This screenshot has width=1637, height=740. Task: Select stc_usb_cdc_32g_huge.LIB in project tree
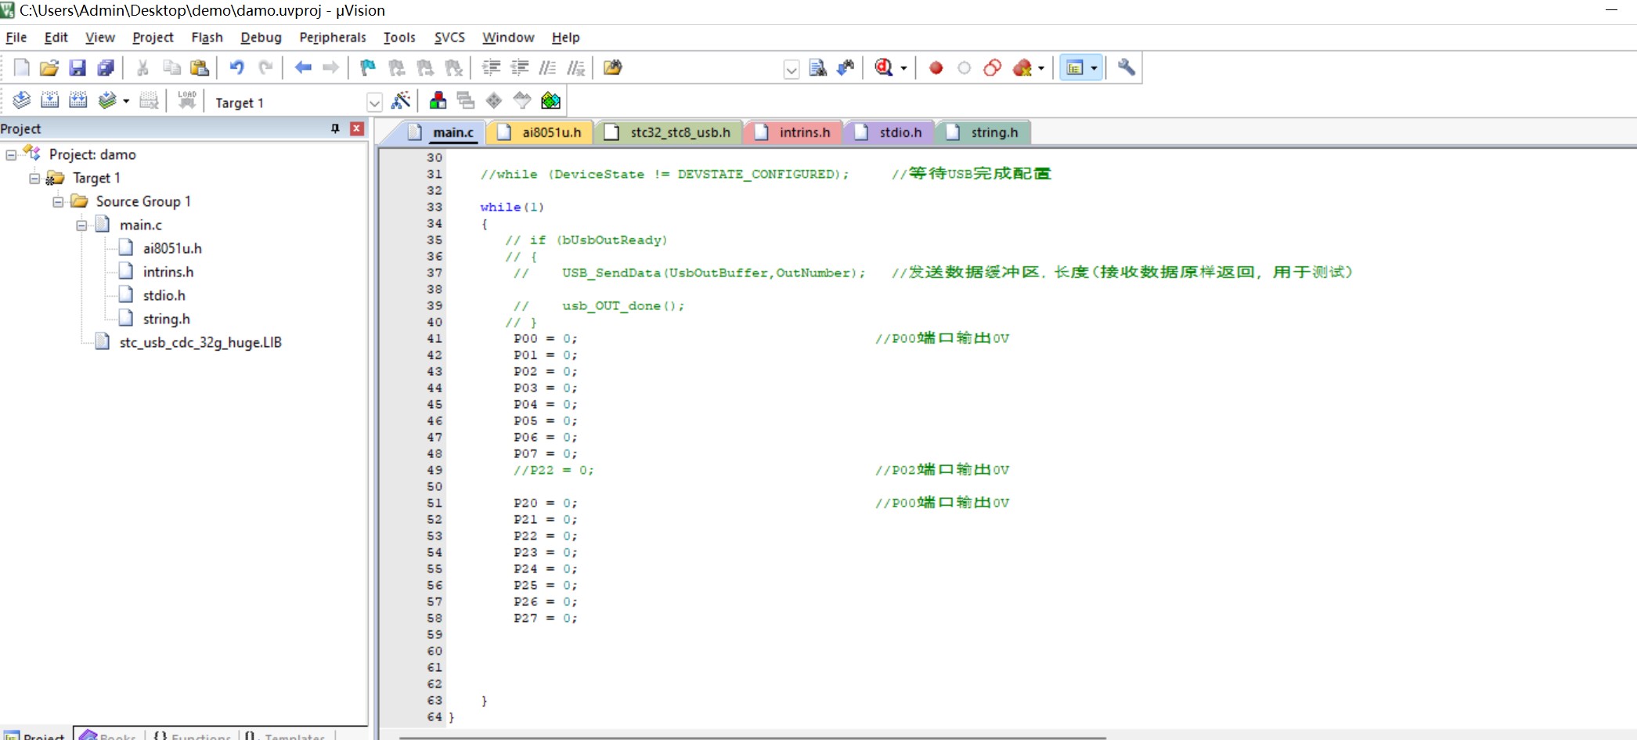(x=200, y=342)
